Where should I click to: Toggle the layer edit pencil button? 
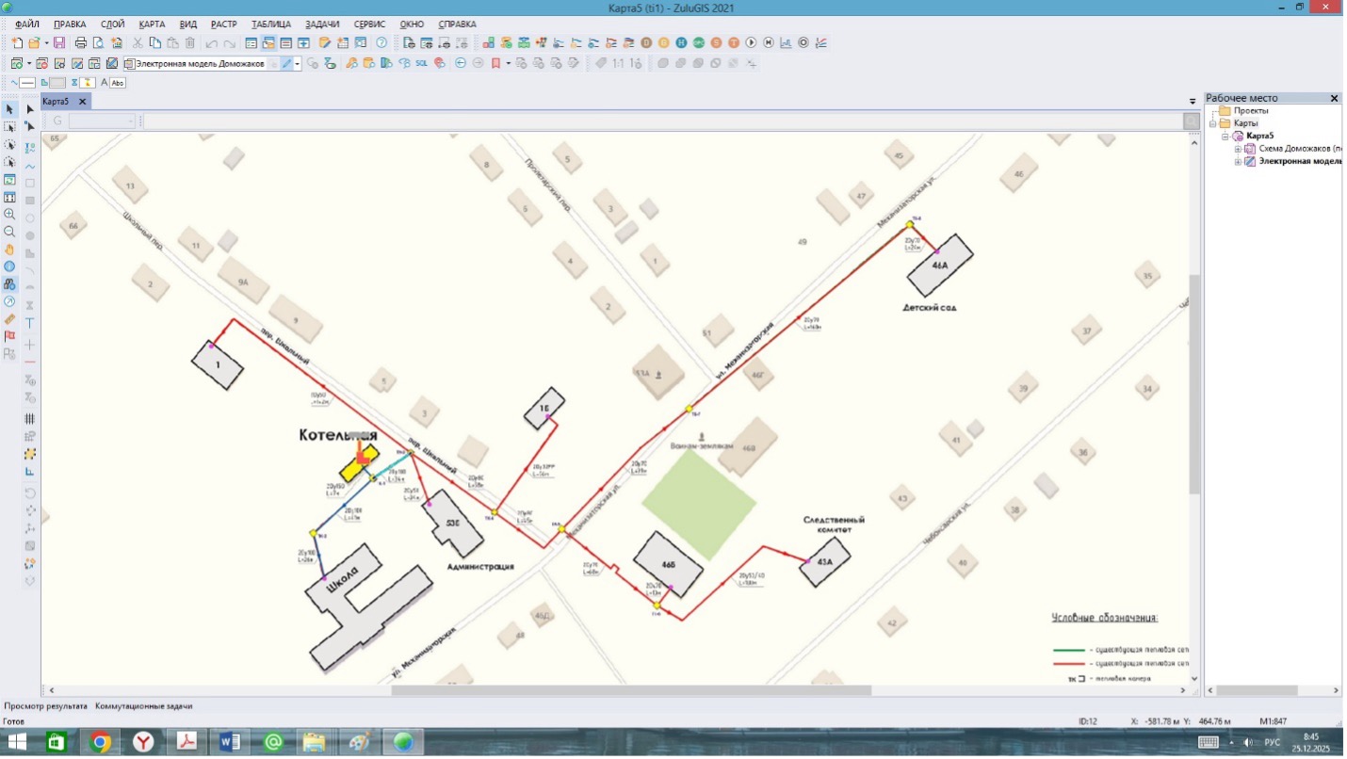[286, 64]
